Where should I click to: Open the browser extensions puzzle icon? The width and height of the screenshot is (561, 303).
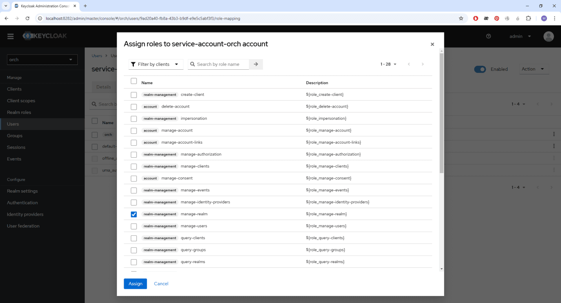click(528, 18)
